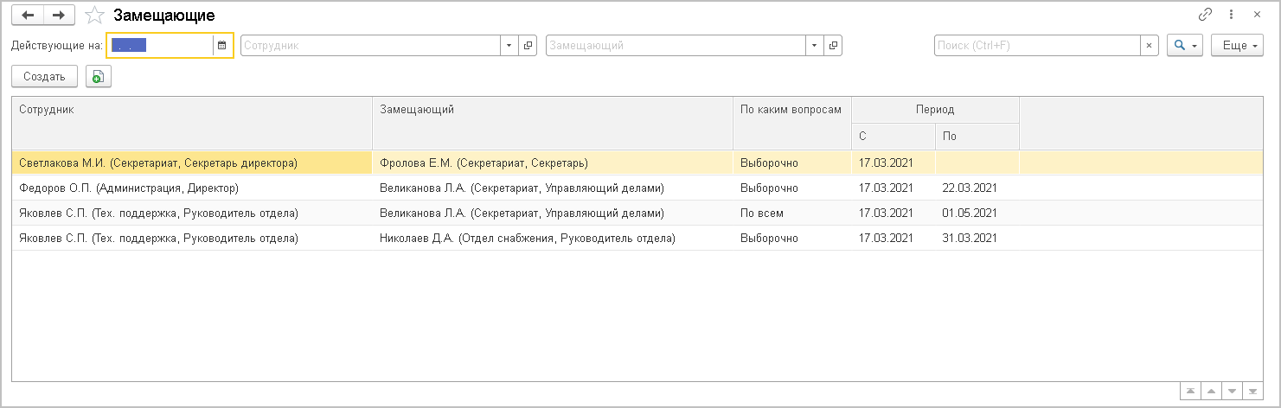Open Сотрудник selection form icon
Viewport: 1281px width, 408px height.
tap(528, 46)
